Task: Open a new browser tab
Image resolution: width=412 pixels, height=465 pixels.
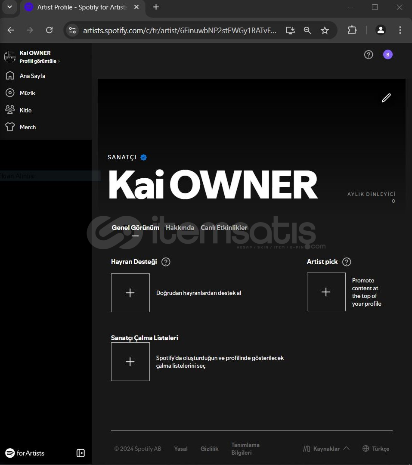Action: click(x=156, y=7)
